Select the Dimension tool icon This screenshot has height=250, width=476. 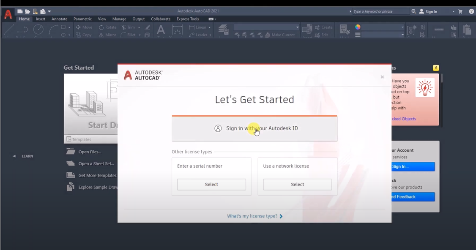click(x=177, y=30)
